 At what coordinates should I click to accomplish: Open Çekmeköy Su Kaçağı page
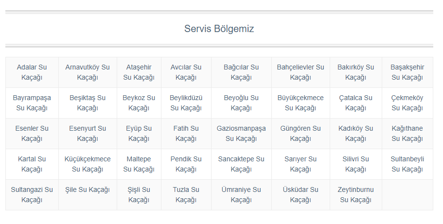point(407,103)
